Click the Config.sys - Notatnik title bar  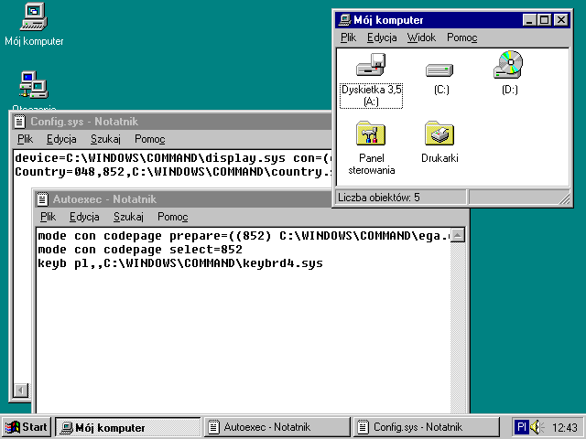click(172, 122)
